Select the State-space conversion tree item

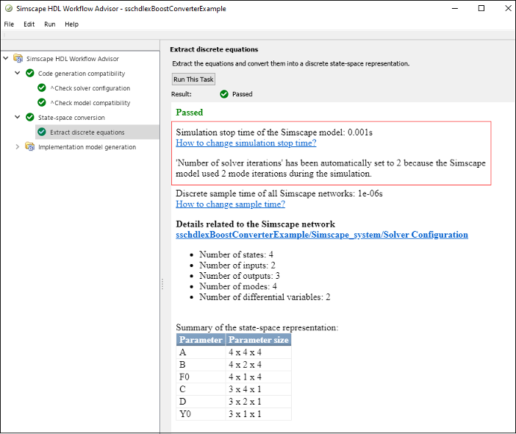[x=71, y=118]
